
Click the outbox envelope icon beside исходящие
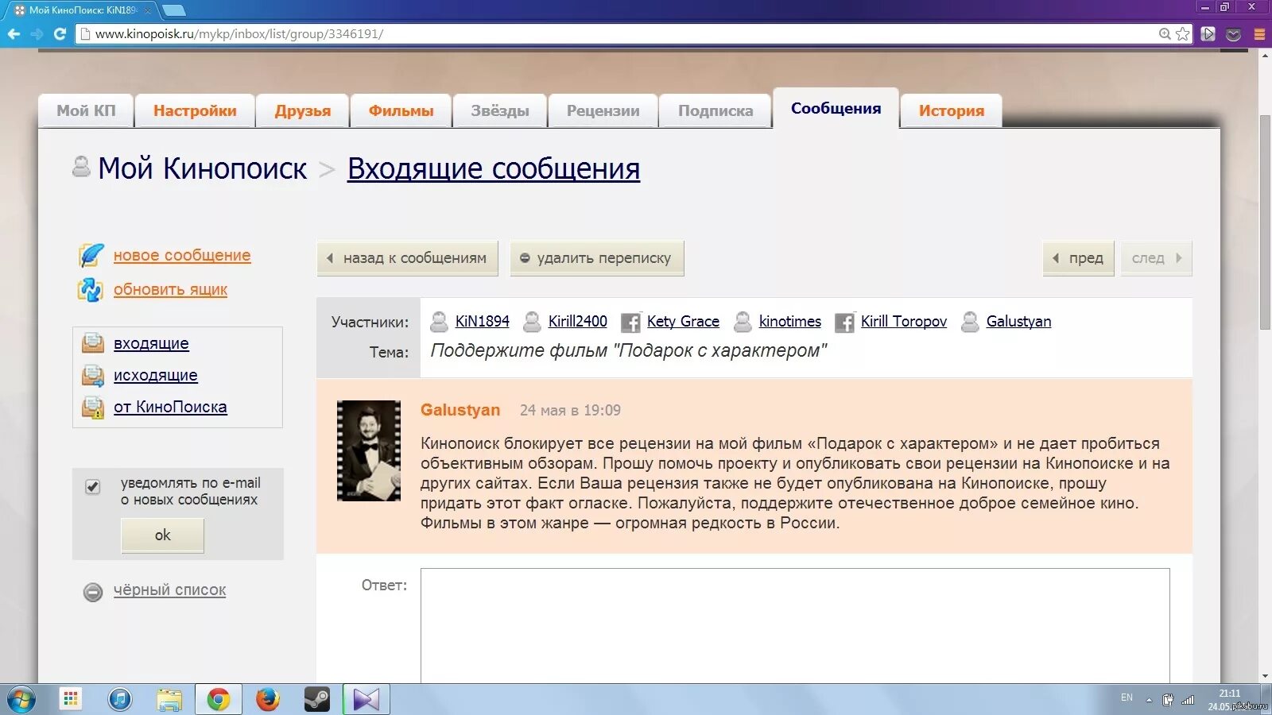click(x=93, y=375)
